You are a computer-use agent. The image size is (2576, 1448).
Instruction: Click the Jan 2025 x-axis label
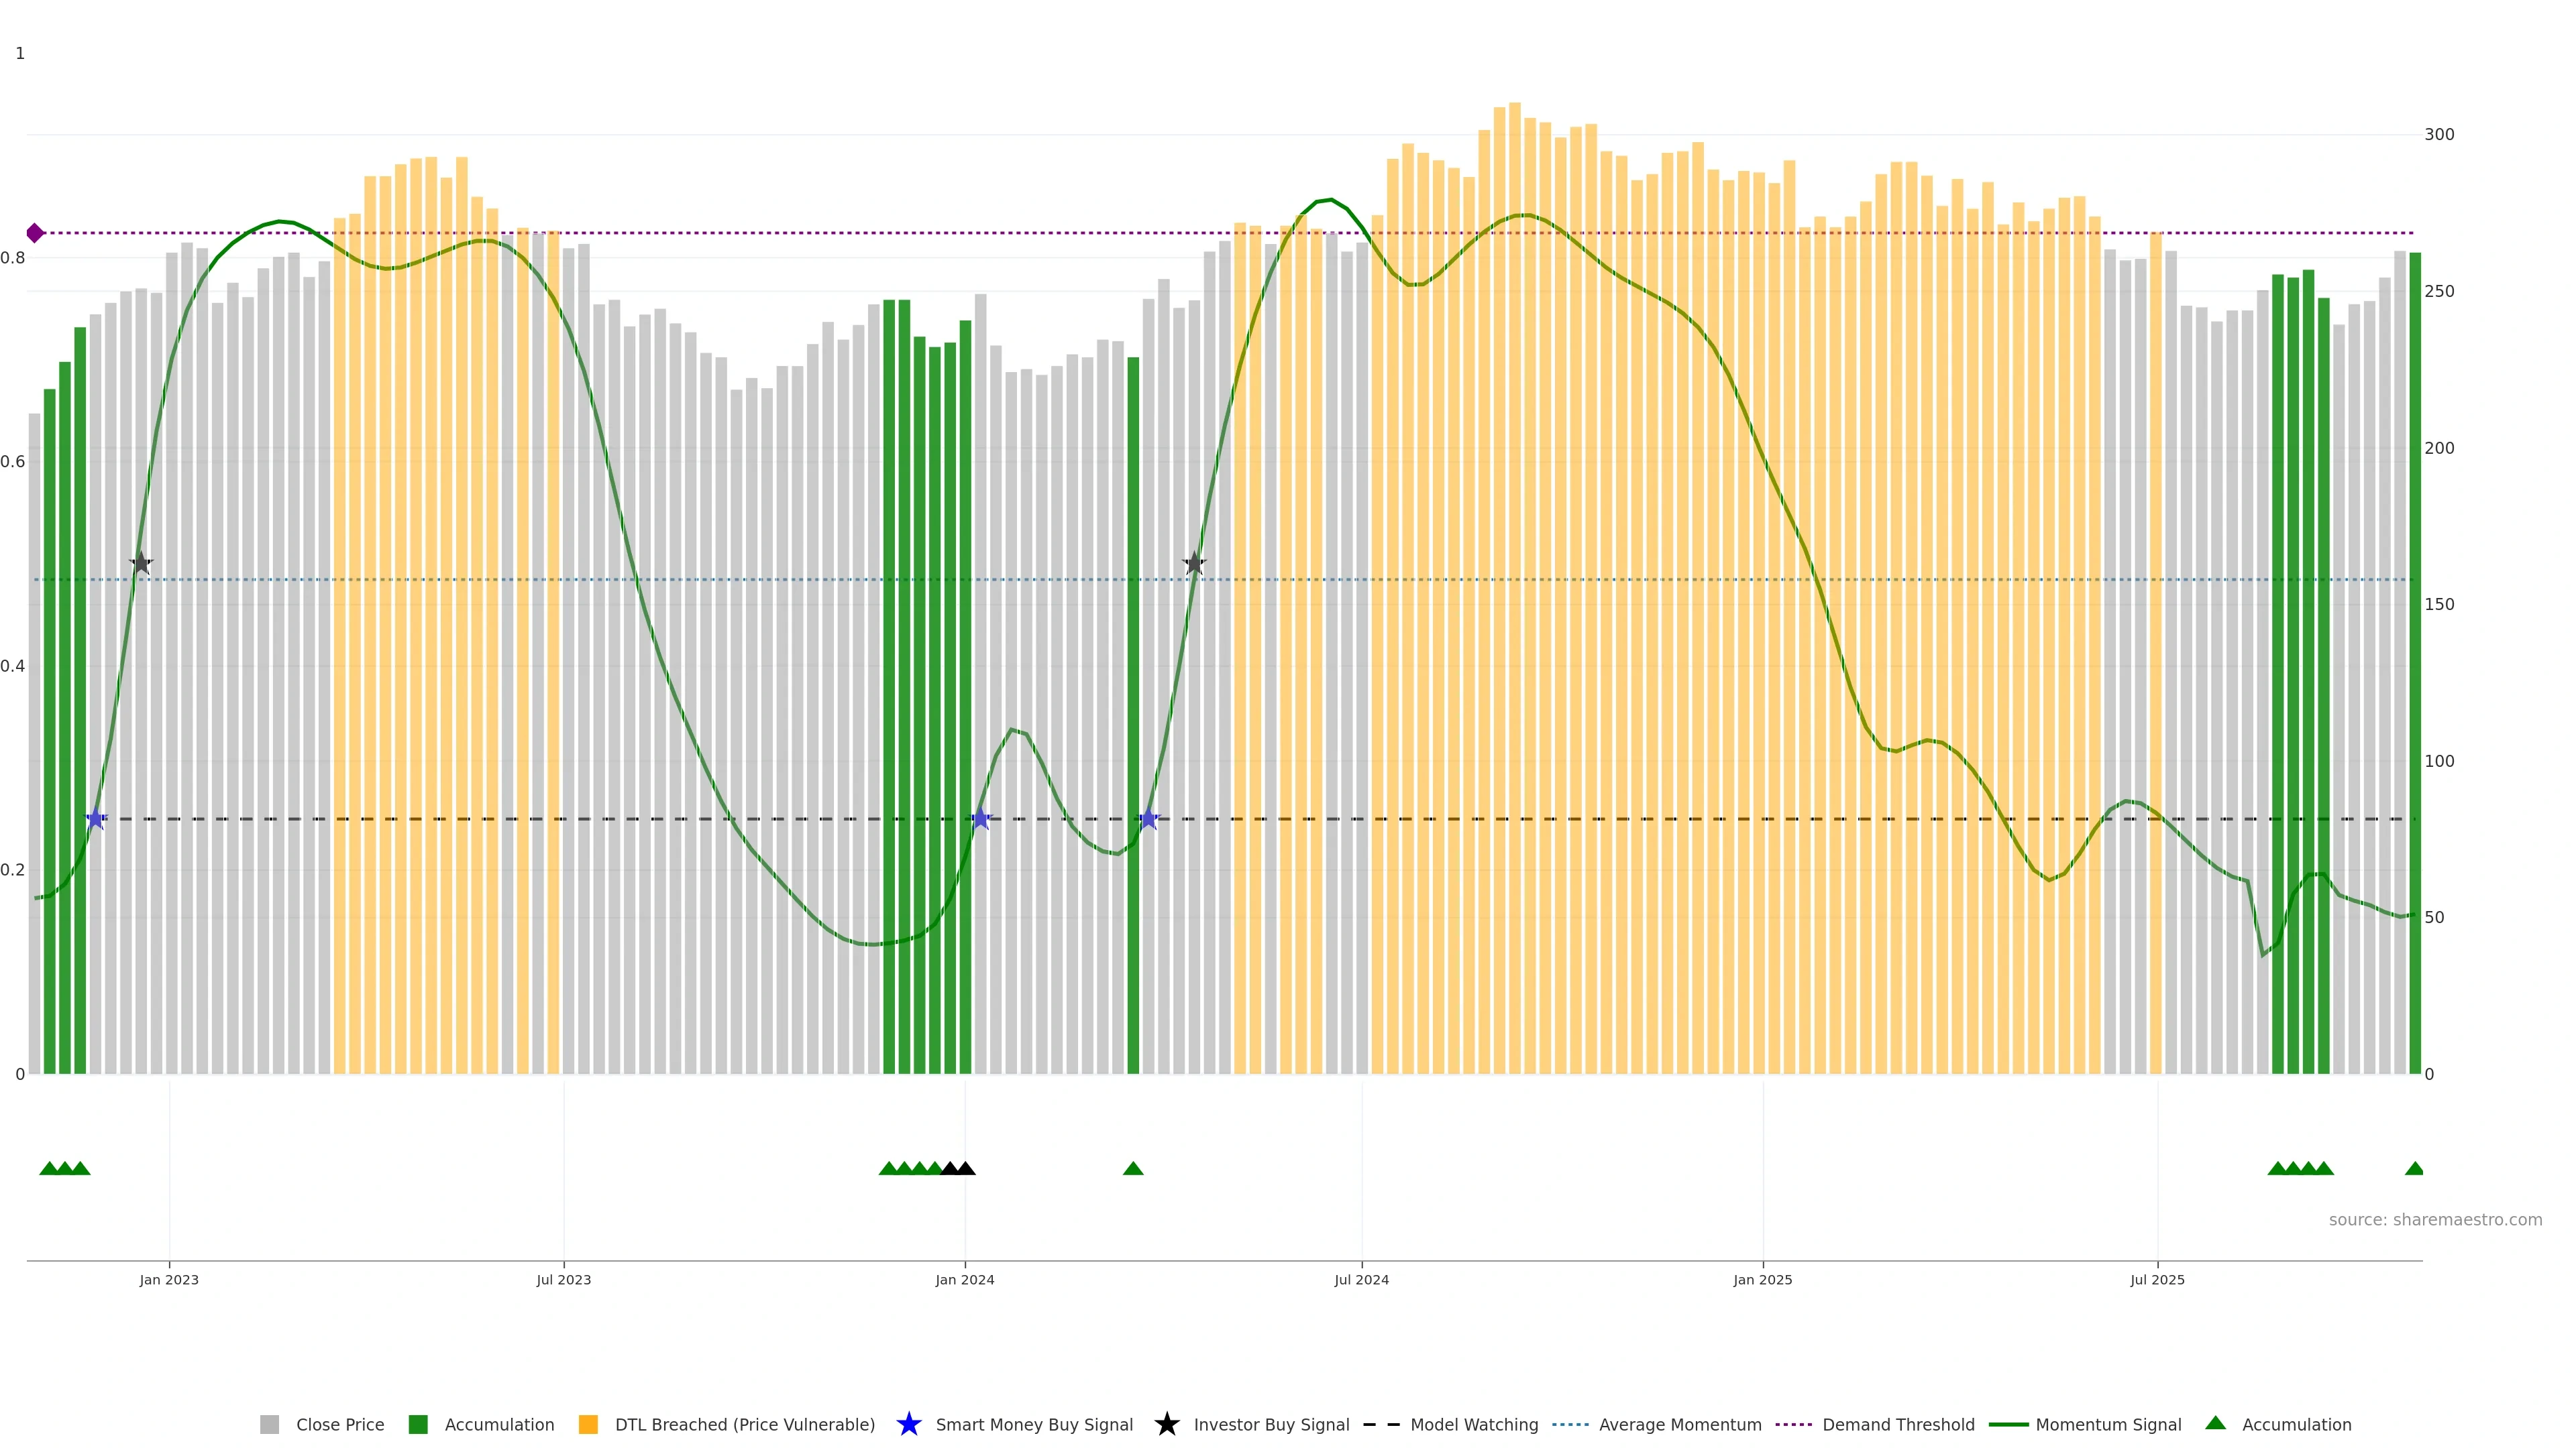(x=1762, y=1279)
